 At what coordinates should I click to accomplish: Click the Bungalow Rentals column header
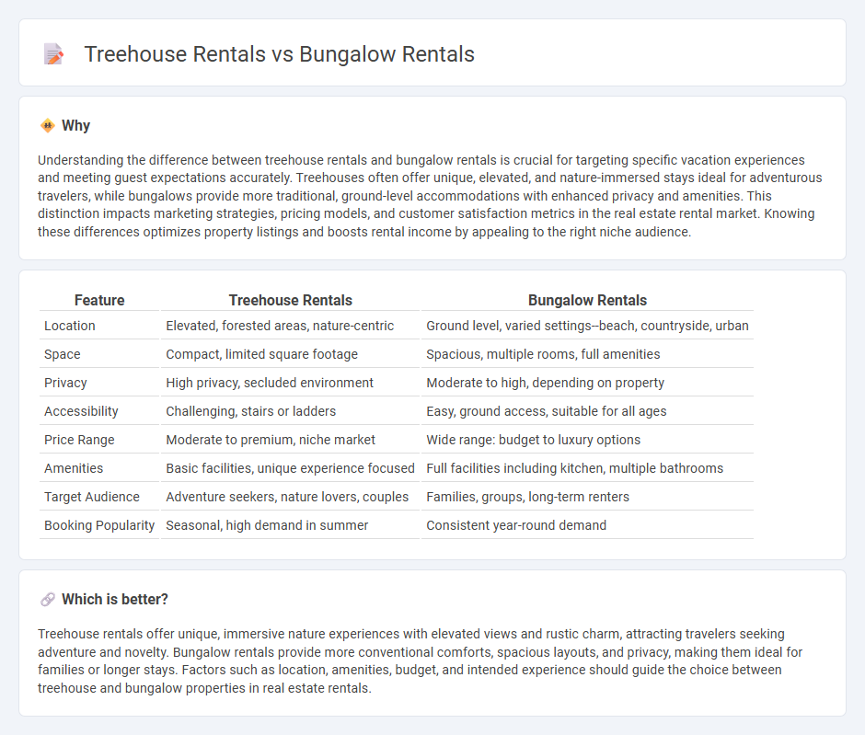click(587, 300)
